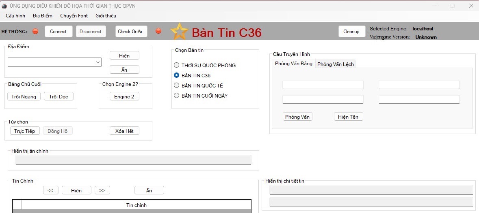
Task: Open the Cấu hình menu
Action: (x=15, y=16)
